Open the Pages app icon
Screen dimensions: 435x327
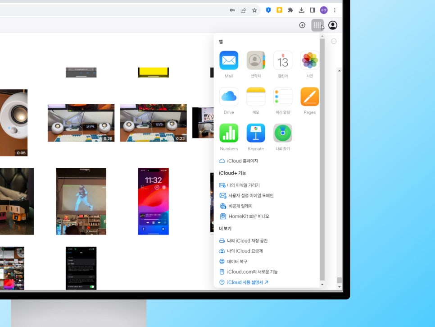click(310, 97)
